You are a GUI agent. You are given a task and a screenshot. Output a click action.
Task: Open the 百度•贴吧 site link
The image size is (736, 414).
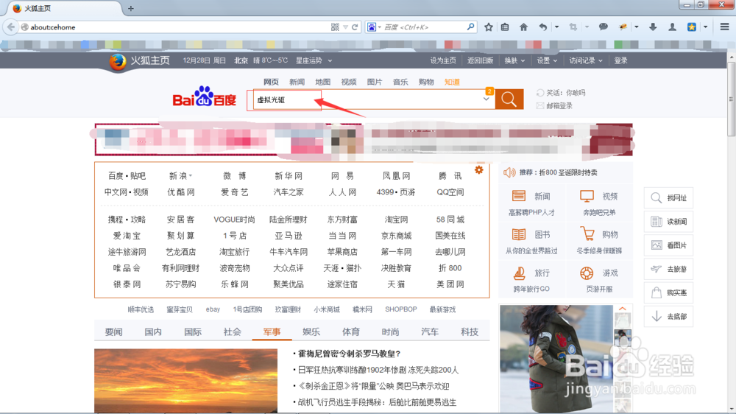(127, 176)
